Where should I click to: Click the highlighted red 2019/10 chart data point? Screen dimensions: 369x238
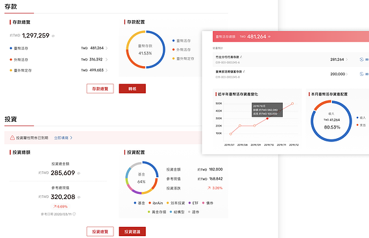pyautogui.click(x=267, y=119)
